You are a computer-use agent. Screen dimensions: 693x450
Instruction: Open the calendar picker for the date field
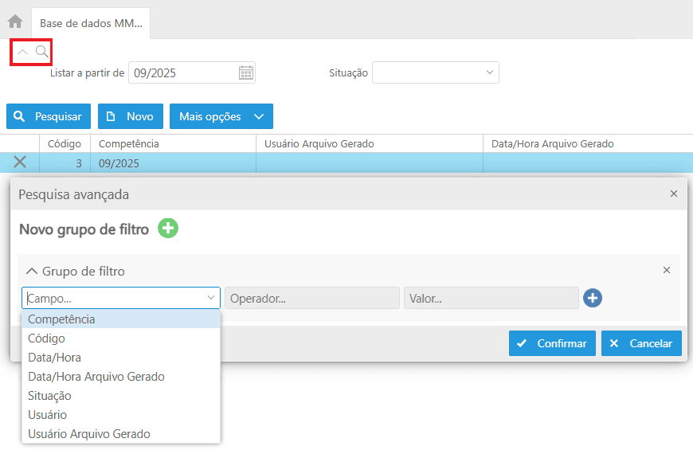coord(246,73)
